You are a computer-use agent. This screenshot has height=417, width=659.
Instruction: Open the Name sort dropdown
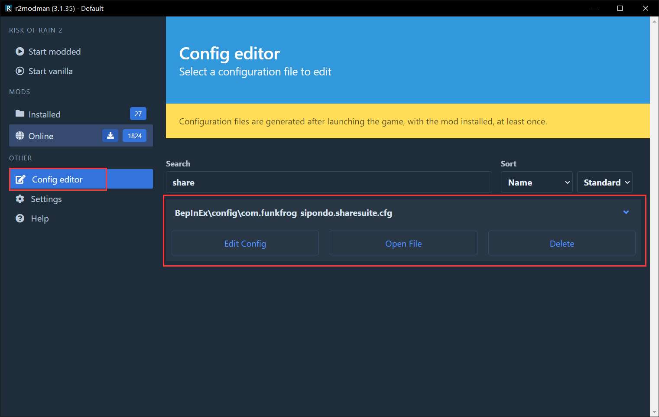[x=536, y=182]
